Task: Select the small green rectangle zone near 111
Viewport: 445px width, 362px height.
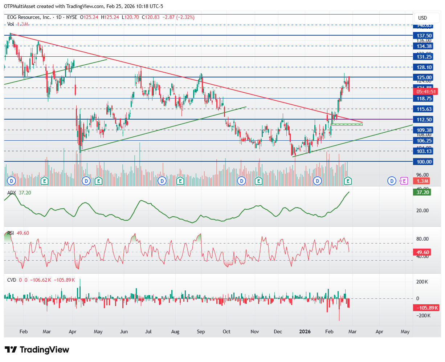Action: (x=346, y=125)
